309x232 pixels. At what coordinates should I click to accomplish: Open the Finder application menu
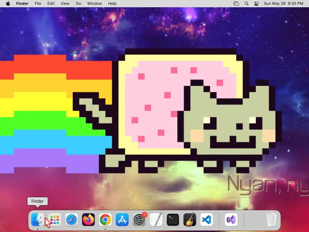click(x=22, y=4)
